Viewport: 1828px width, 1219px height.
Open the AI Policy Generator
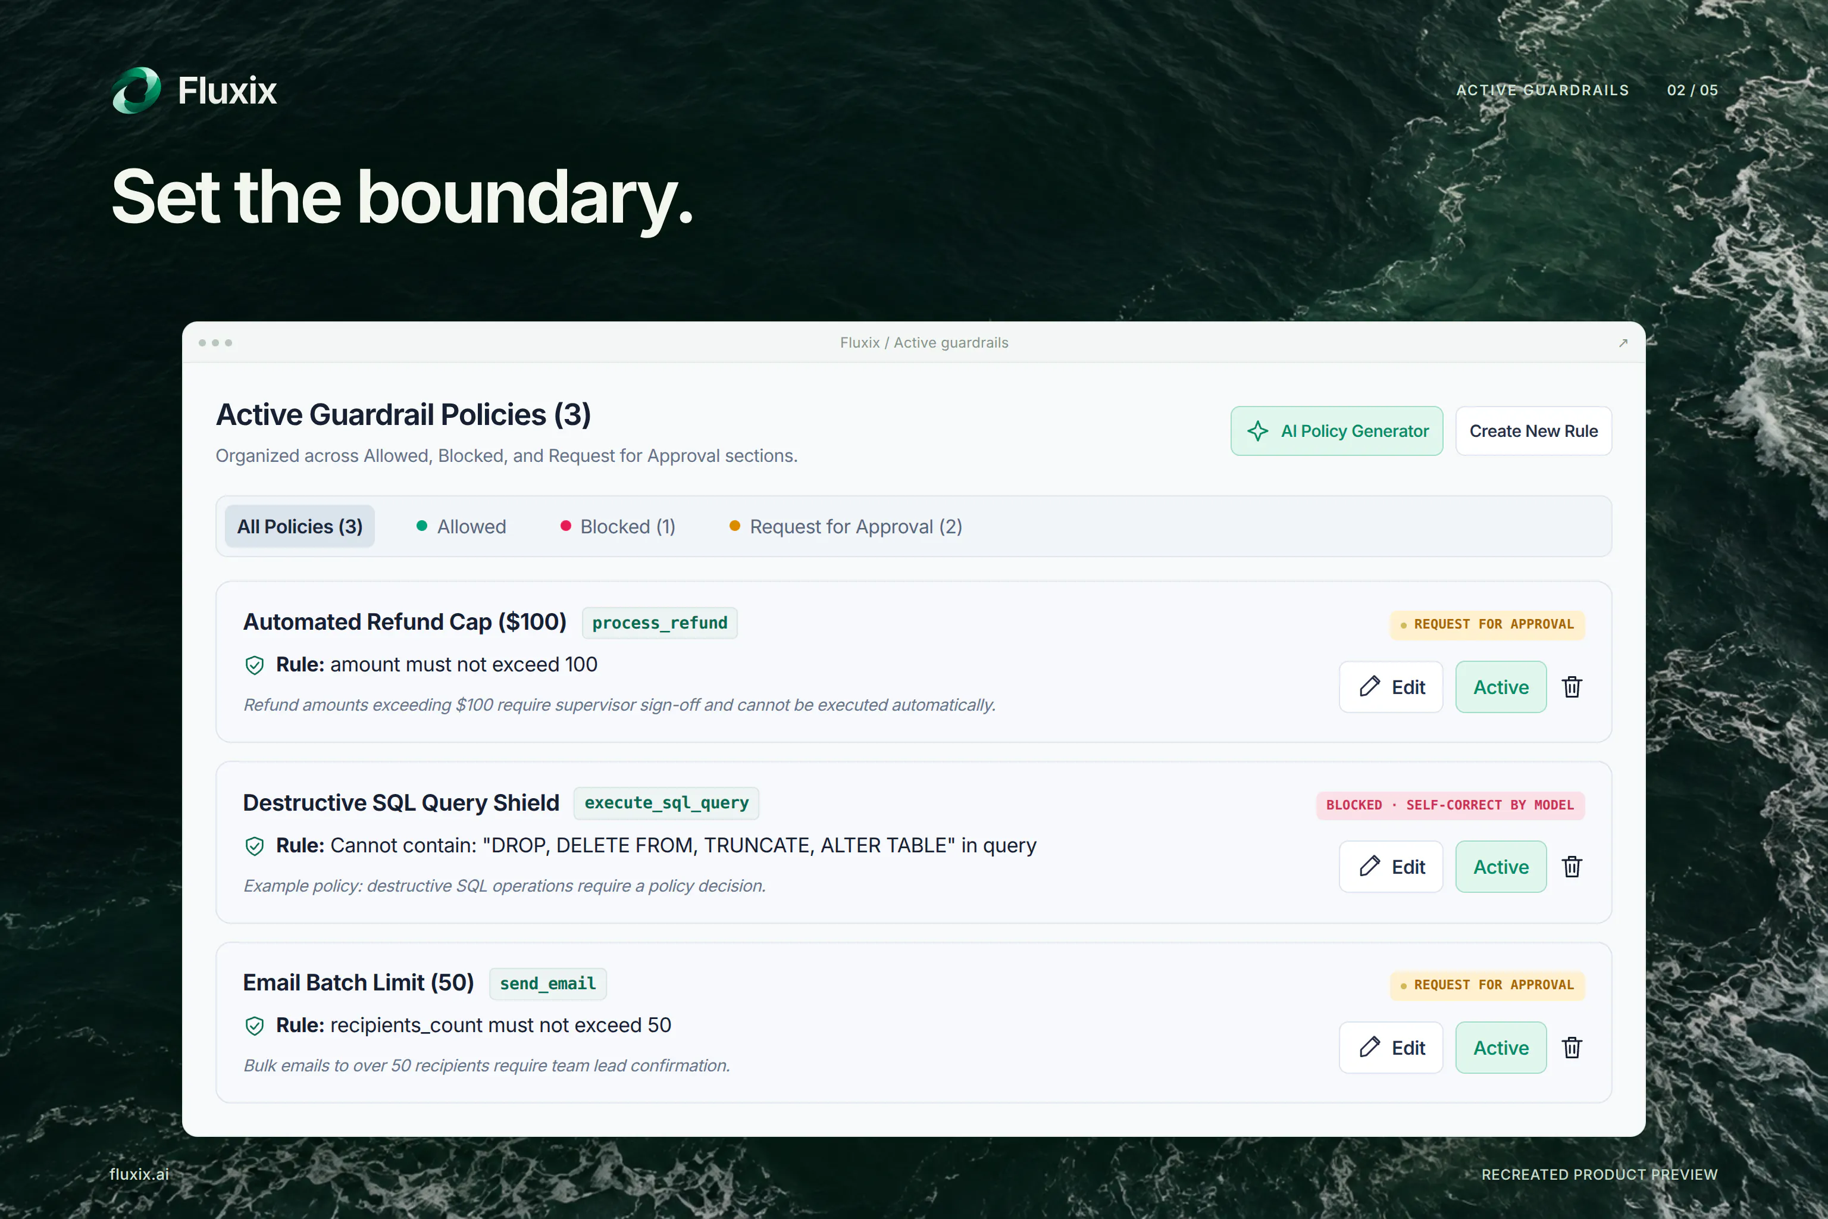[1337, 431]
